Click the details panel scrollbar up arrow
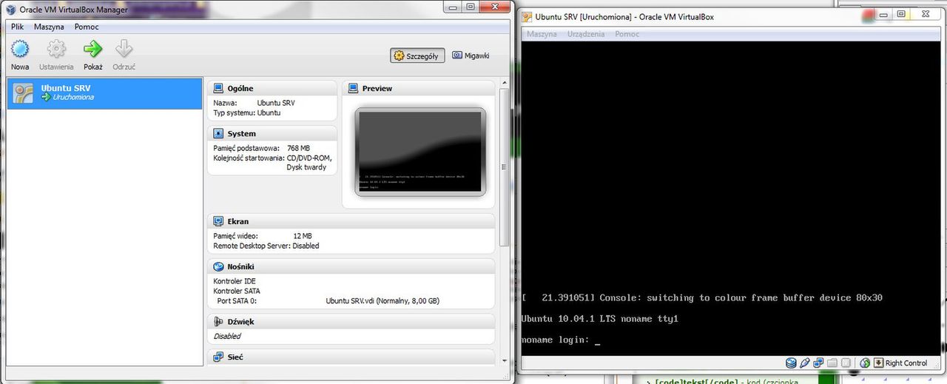This screenshot has width=947, height=384. tap(505, 84)
